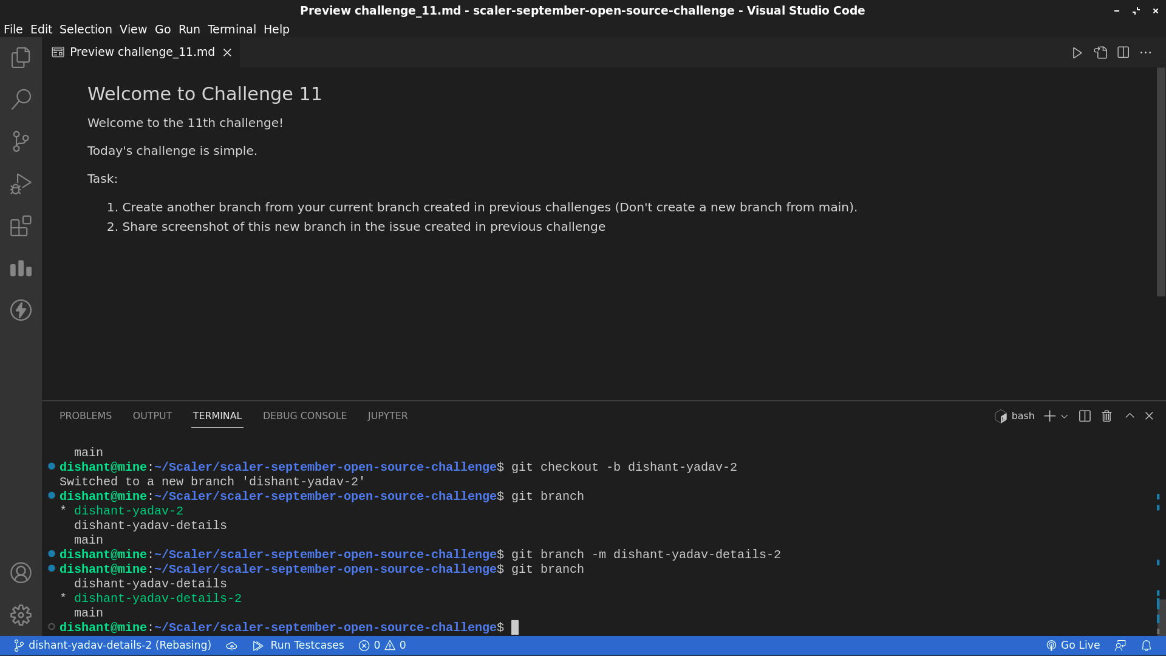Image resolution: width=1166 pixels, height=656 pixels.
Task: Split the editor to the right
Action: 1123,53
